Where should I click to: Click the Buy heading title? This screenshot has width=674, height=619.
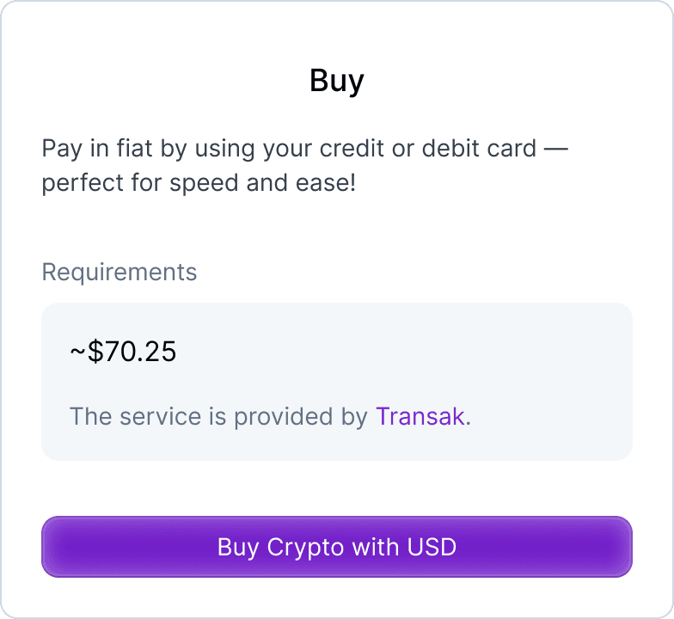pos(336,81)
